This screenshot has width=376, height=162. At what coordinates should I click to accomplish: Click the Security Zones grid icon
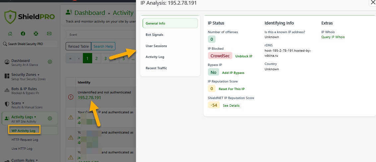tap(7, 76)
